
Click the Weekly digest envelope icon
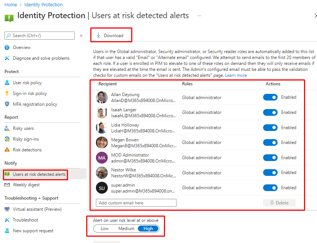click(x=7, y=185)
